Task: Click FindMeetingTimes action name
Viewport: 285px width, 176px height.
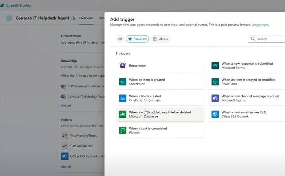Action: click(x=83, y=136)
